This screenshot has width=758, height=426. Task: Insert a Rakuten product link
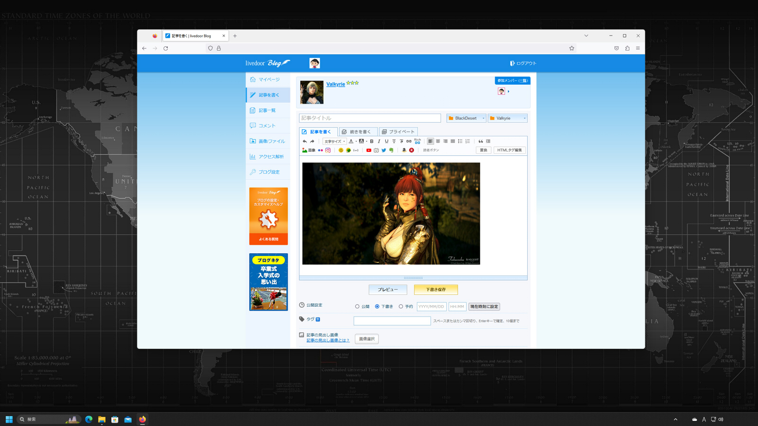click(412, 150)
